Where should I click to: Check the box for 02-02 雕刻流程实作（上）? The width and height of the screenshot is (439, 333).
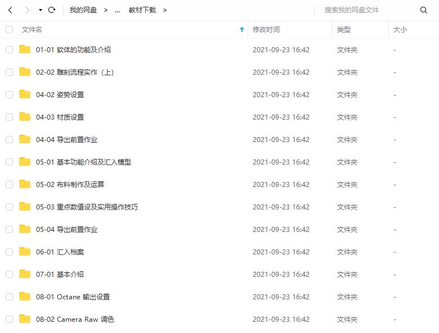[9, 72]
